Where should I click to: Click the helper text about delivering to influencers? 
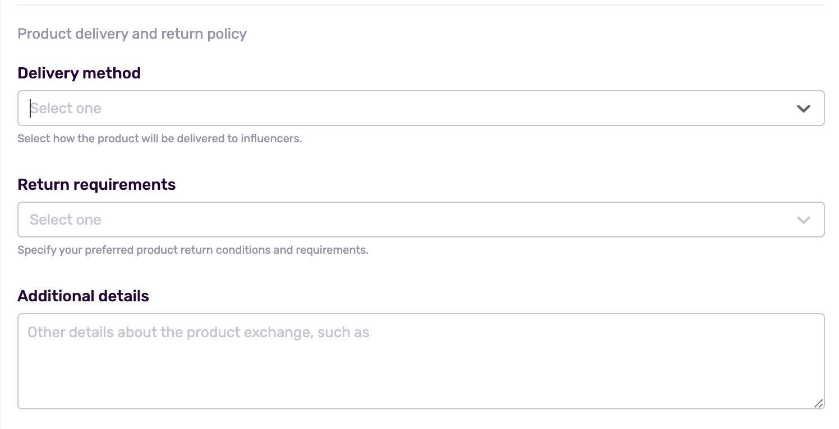click(x=160, y=138)
